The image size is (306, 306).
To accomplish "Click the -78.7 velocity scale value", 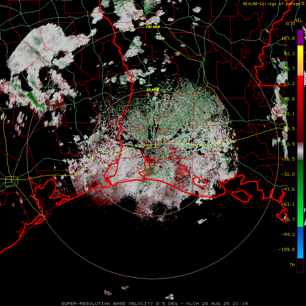I will (x=288, y=220).
